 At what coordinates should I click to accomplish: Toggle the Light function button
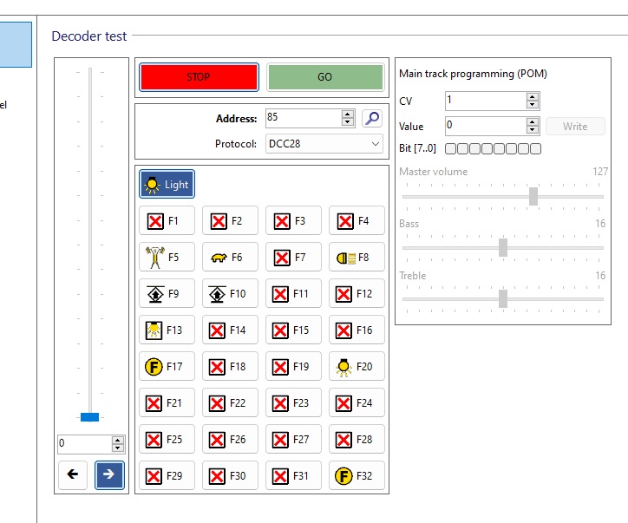coord(167,184)
